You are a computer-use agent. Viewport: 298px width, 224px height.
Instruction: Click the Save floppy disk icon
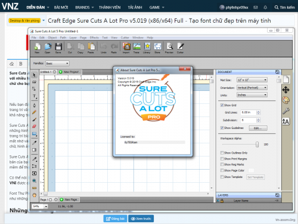[x=58, y=47]
